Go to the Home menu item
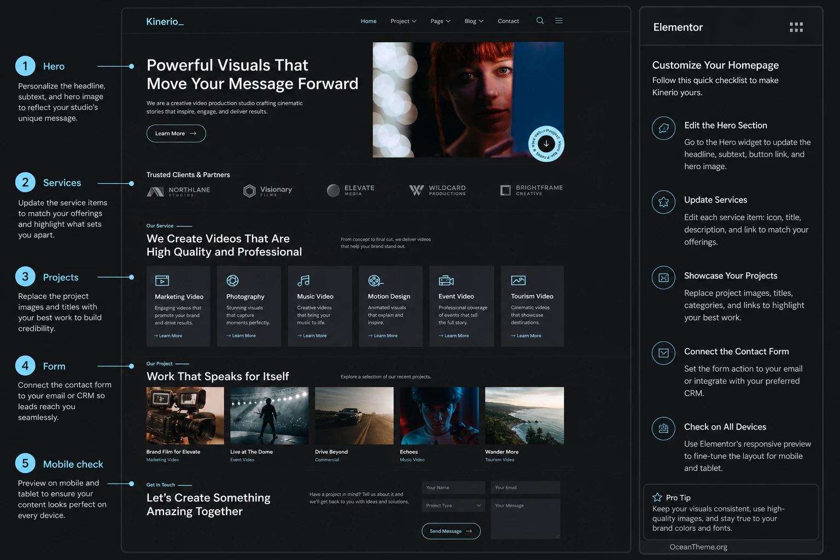Screen dimensions: 840x560 tap(369, 21)
